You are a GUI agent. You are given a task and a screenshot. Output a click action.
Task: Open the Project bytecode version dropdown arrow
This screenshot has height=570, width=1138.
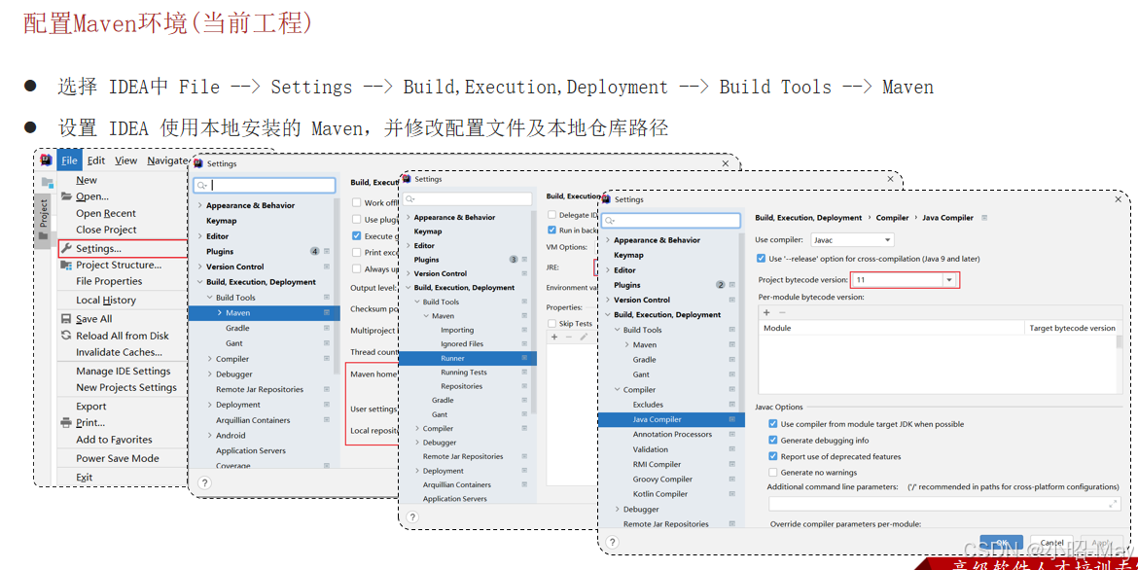click(949, 280)
